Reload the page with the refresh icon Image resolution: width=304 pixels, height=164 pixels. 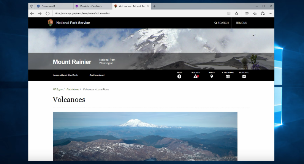pyautogui.click(x=47, y=13)
